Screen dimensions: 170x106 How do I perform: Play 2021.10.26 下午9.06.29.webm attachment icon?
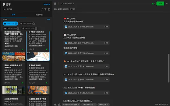66,27
